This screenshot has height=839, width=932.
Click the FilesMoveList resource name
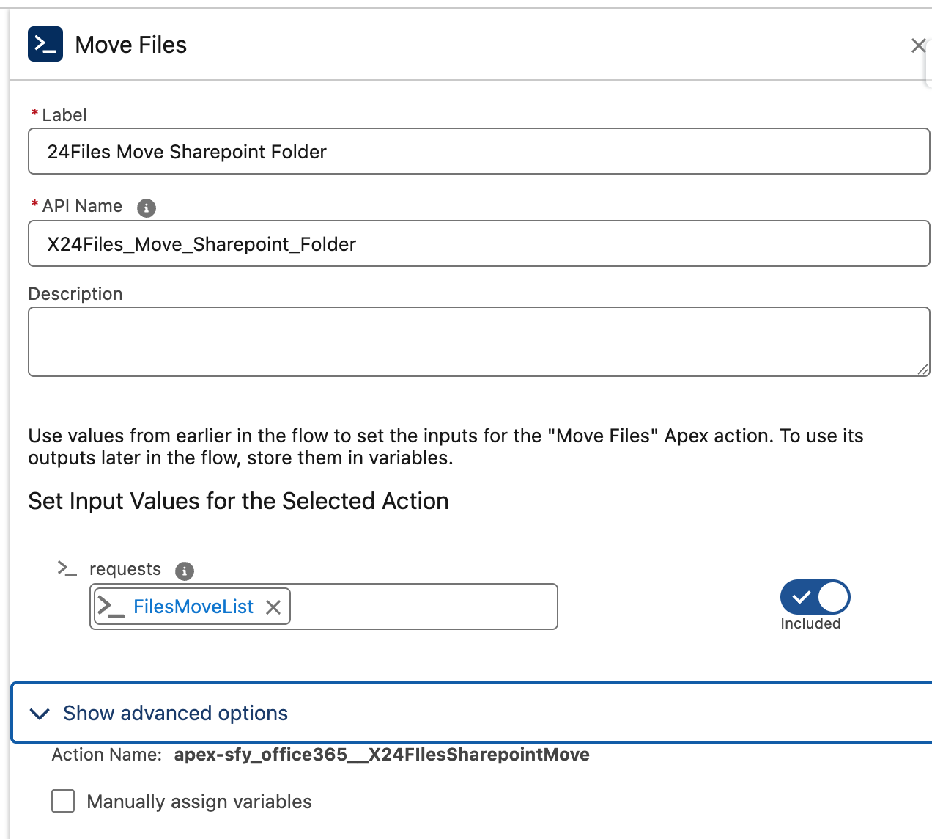[193, 607]
